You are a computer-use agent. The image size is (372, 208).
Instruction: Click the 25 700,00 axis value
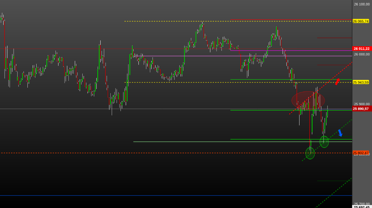(362, 204)
